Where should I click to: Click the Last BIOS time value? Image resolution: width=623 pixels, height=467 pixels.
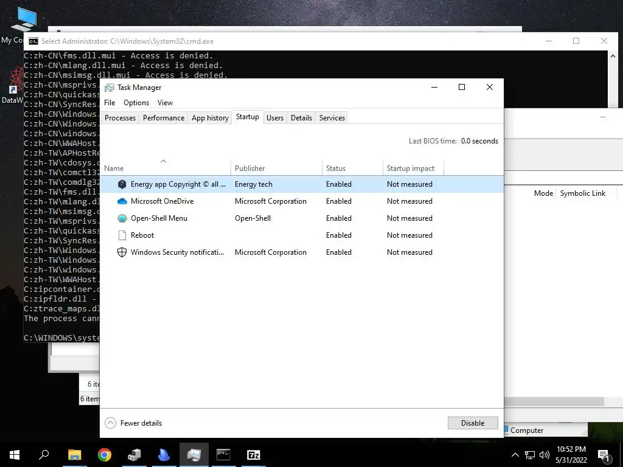[479, 141]
